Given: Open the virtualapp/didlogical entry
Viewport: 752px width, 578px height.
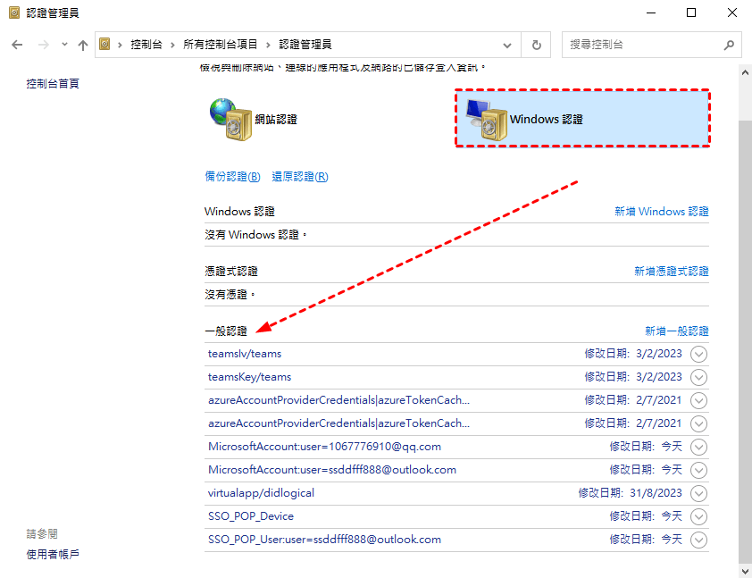Looking at the screenshot, I should 261,493.
